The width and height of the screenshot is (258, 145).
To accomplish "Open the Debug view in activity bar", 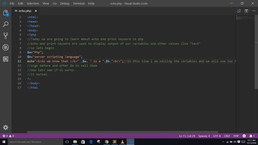I will click(6, 48).
